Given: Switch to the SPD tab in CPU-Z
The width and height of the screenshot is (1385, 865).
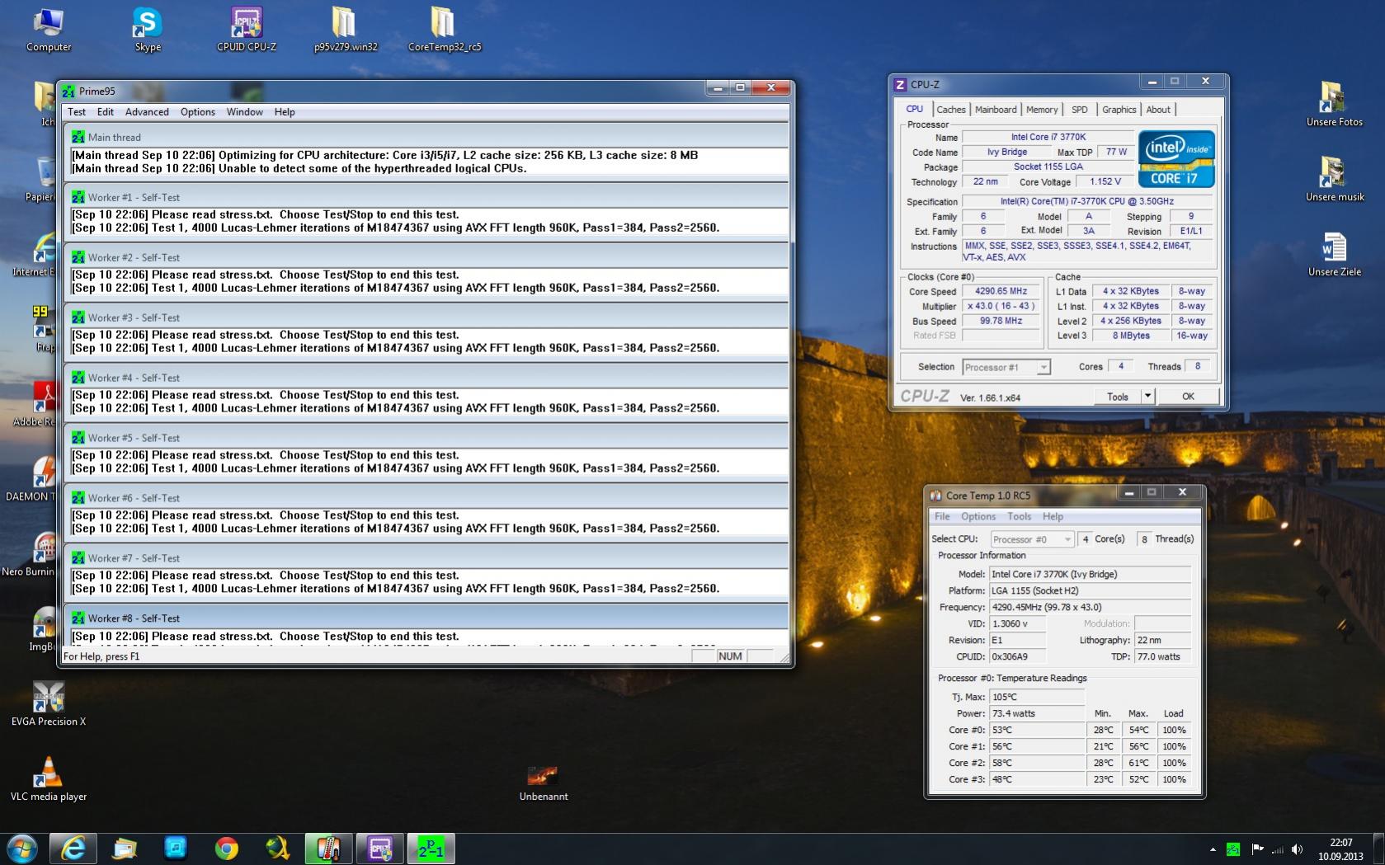Looking at the screenshot, I should (x=1080, y=110).
